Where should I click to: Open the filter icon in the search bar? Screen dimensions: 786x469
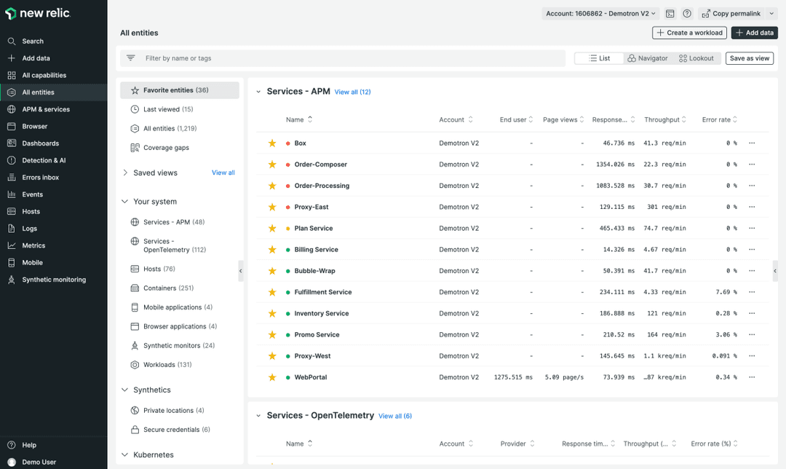130,58
